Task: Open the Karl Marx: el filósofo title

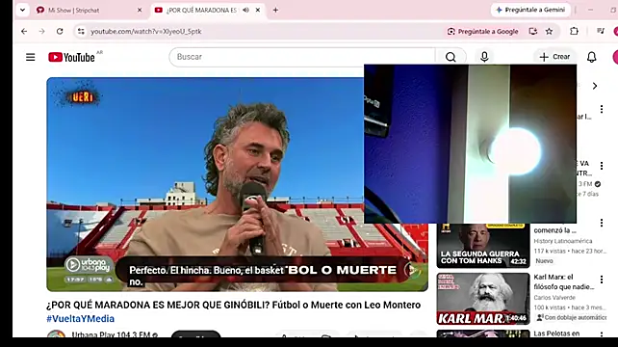Action: tap(563, 281)
